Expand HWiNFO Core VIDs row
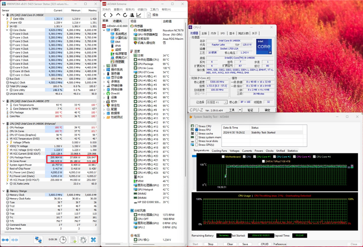 pos(7,19)
